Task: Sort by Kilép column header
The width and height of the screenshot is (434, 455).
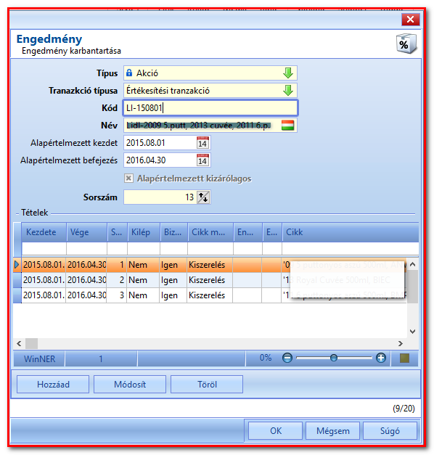Action: pyautogui.click(x=144, y=232)
